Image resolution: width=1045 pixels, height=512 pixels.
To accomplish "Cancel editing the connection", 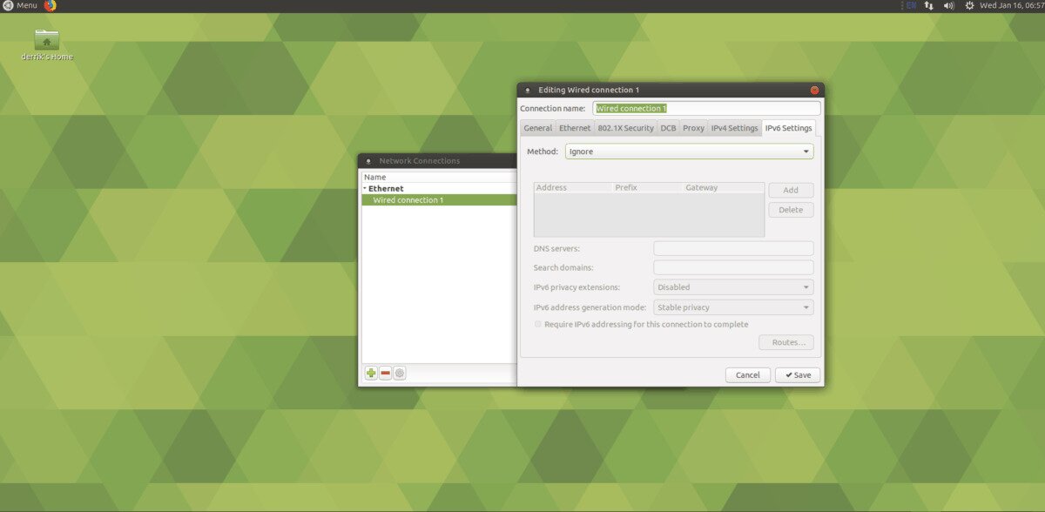I will coord(747,375).
